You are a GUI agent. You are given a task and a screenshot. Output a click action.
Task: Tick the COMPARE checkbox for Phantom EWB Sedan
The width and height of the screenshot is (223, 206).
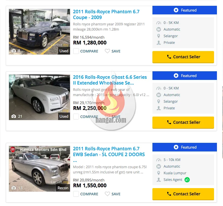pos(76,194)
